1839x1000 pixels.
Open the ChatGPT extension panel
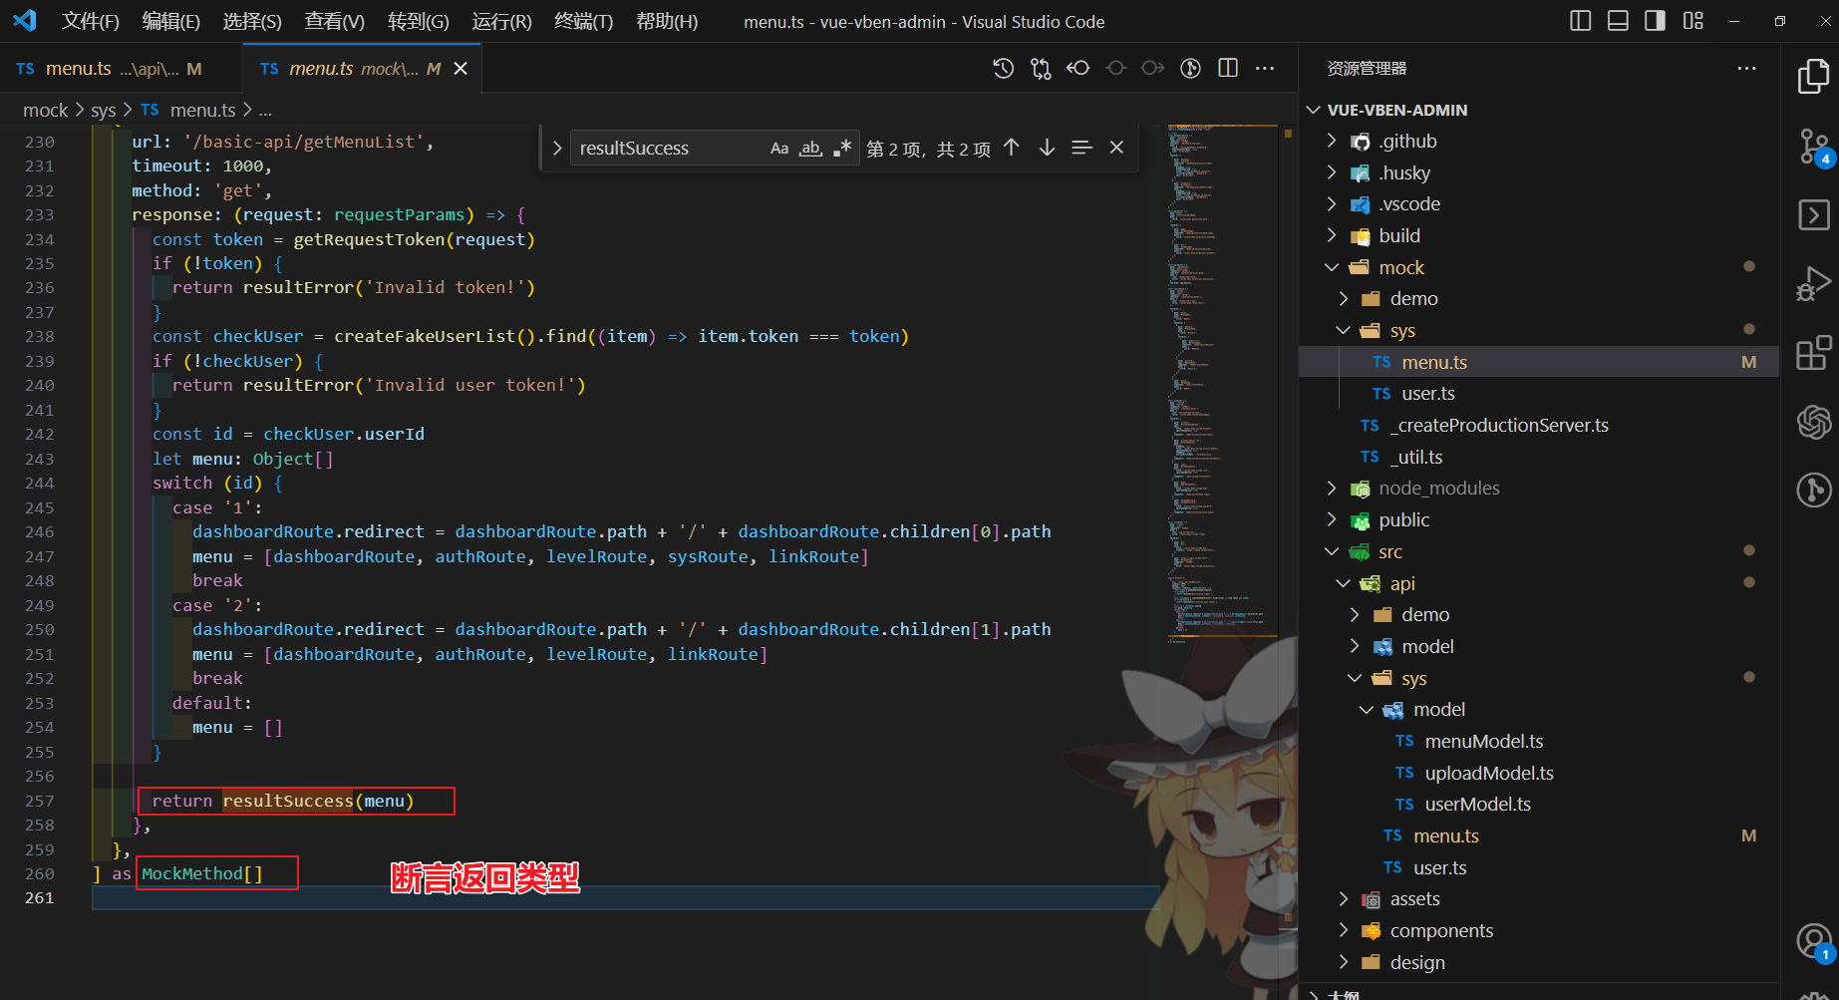point(1813,422)
